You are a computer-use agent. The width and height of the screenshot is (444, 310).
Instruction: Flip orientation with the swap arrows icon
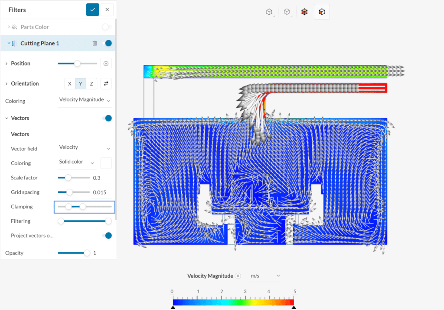[x=106, y=83]
